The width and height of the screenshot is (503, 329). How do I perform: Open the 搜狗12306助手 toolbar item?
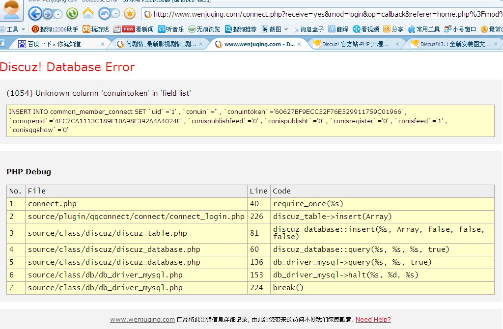(x=55, y=29)
